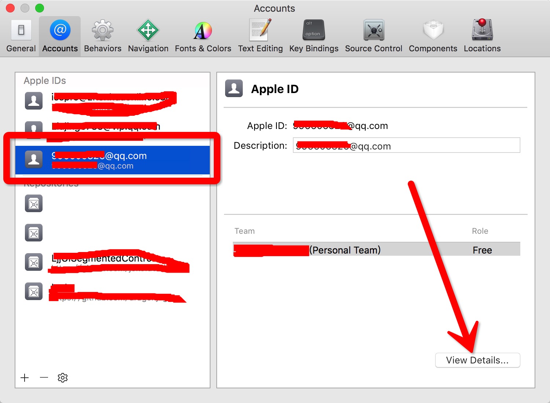
Task: Open Behaviors preferences gear icon
Action: [103, 36]
